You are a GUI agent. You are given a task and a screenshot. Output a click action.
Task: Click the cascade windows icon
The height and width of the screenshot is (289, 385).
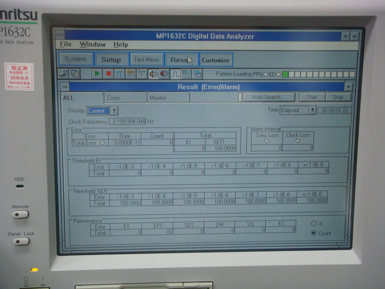tap(197, 74)
